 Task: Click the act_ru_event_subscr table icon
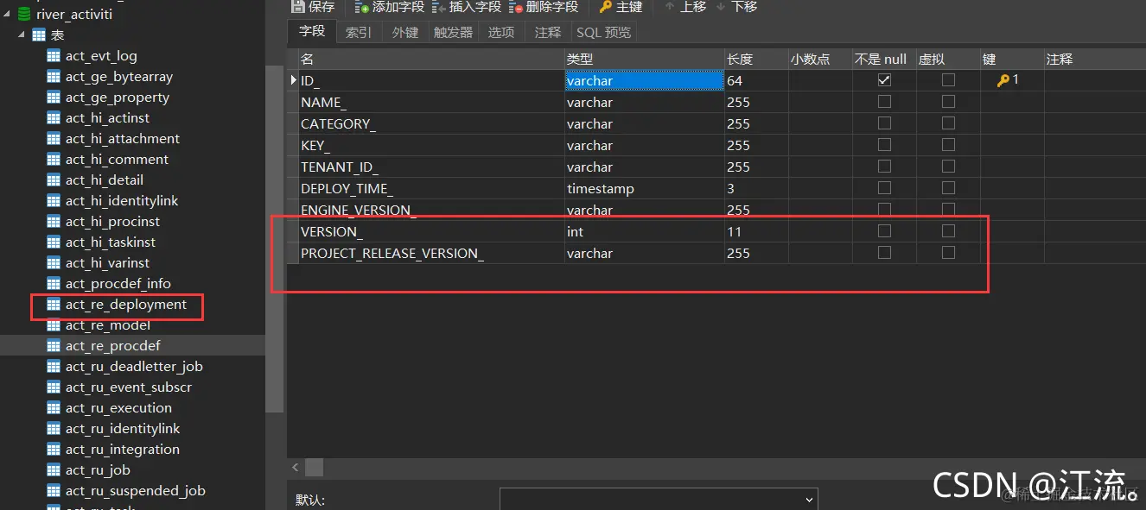(54, 387)
